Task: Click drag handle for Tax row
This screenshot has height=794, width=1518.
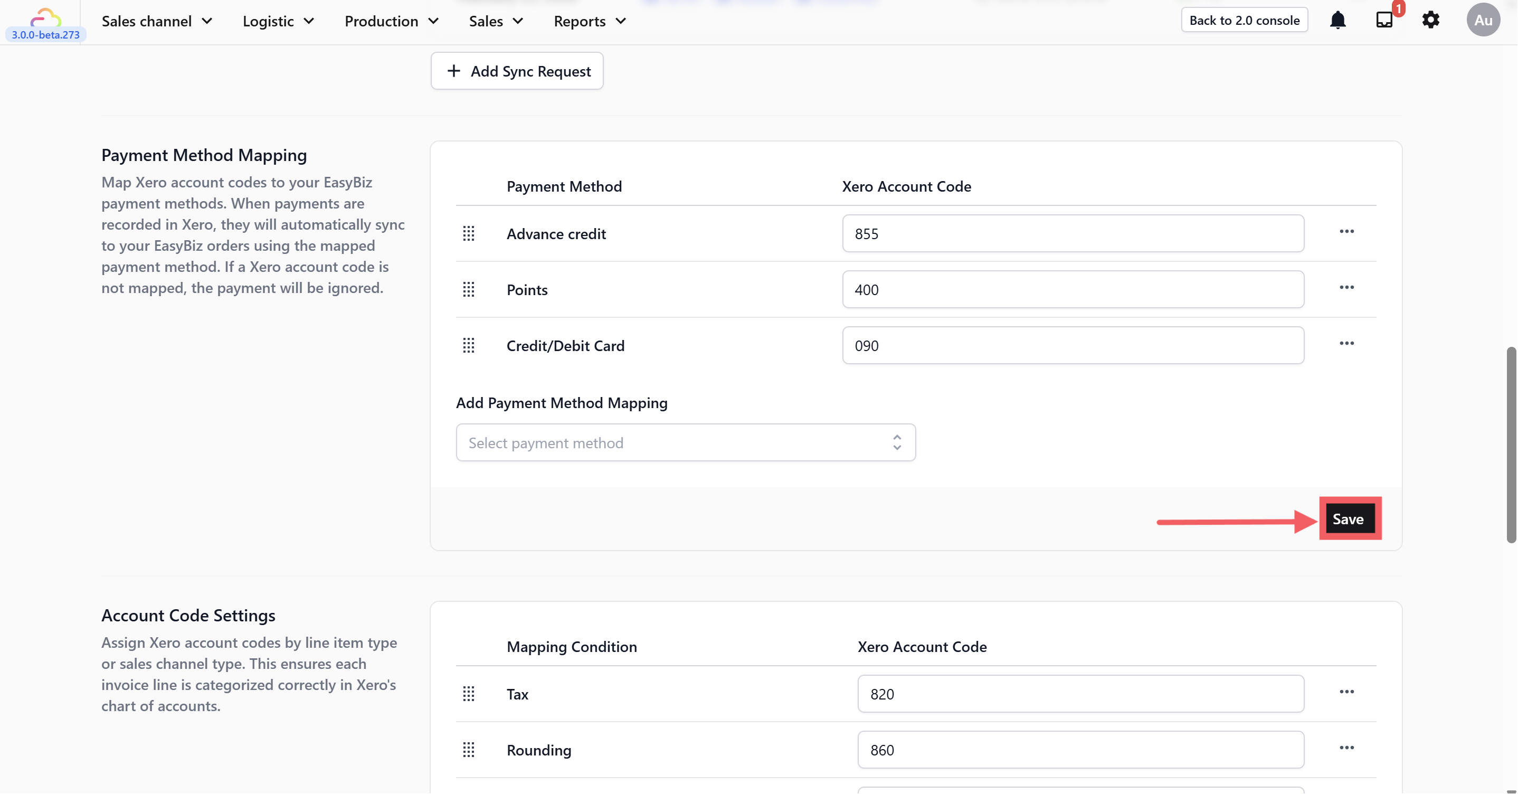Action: point(469,694)
